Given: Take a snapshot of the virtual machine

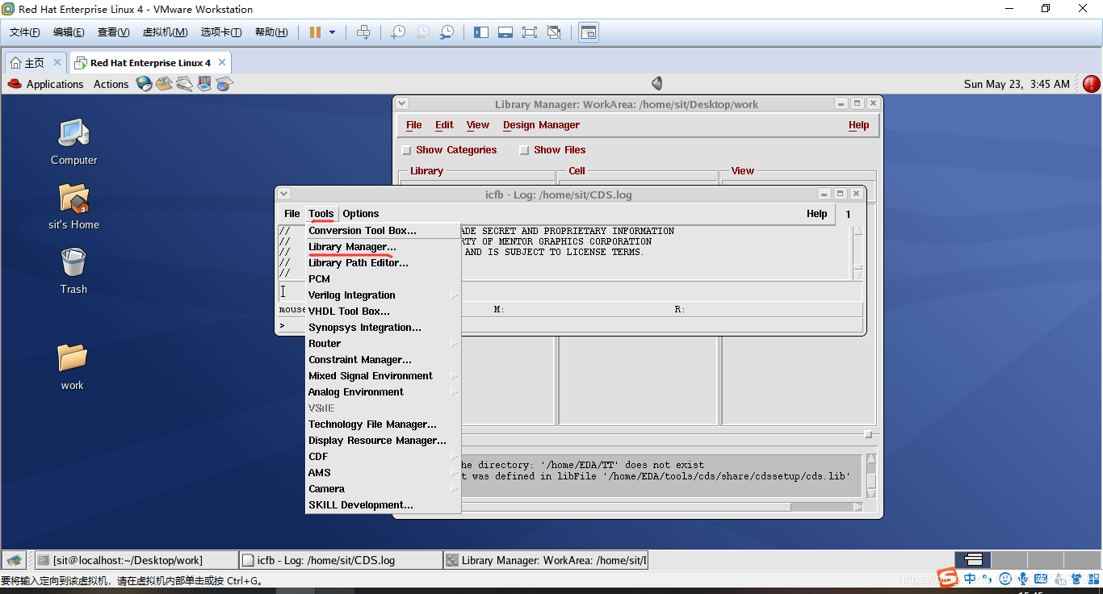Looking at the screenshot, I should pos(398,32).
